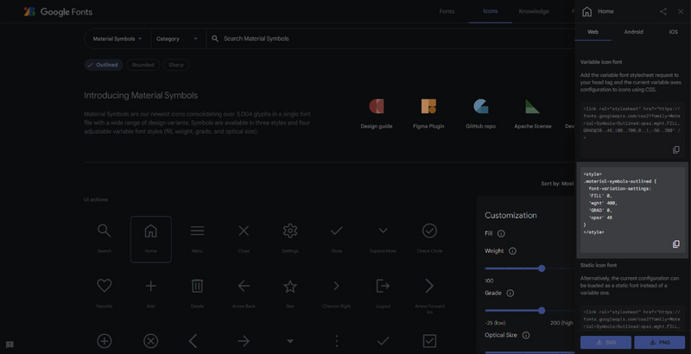Go to the Fonts tab
The image size is (691, 354).
pyautogui.click(x=447, y=11)
